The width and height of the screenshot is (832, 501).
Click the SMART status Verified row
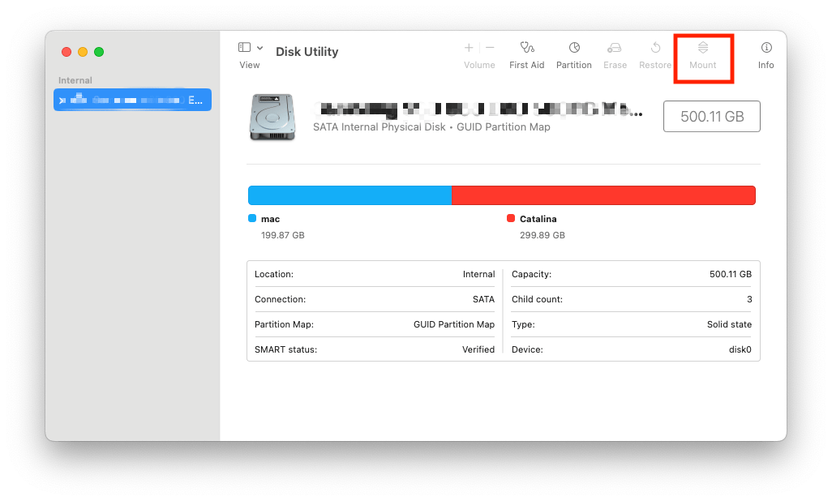pos(374,349)
